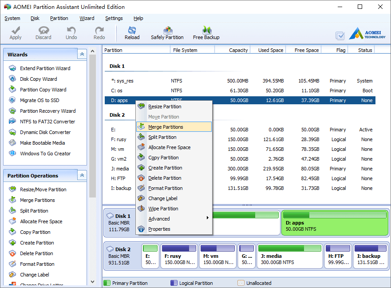Choose Split Partition from context menu
Screen dimensions: 391x288
click(174, 137)
